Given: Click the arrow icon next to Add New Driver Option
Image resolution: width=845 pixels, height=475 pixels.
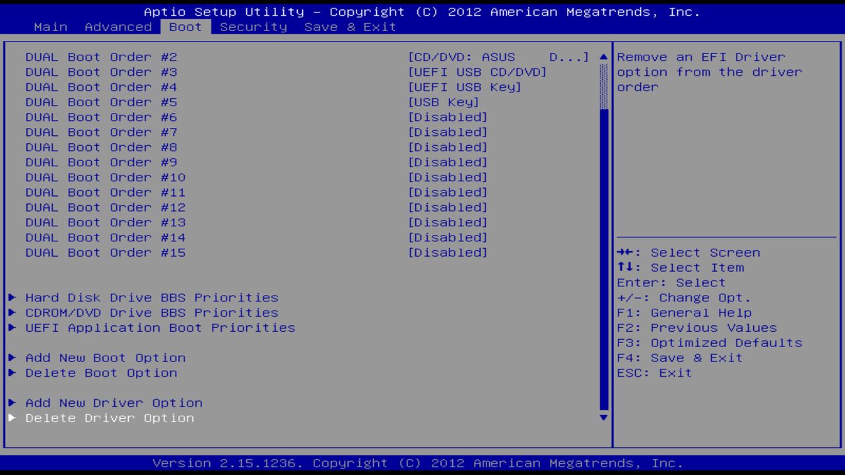Looking at the screenshot, I should (12, 402).
